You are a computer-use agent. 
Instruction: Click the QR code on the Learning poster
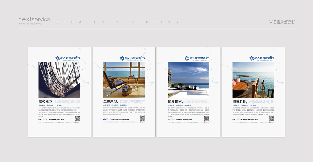click(77, 118)
